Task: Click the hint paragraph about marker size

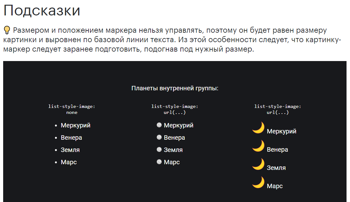Action: [x=172, y=40]
